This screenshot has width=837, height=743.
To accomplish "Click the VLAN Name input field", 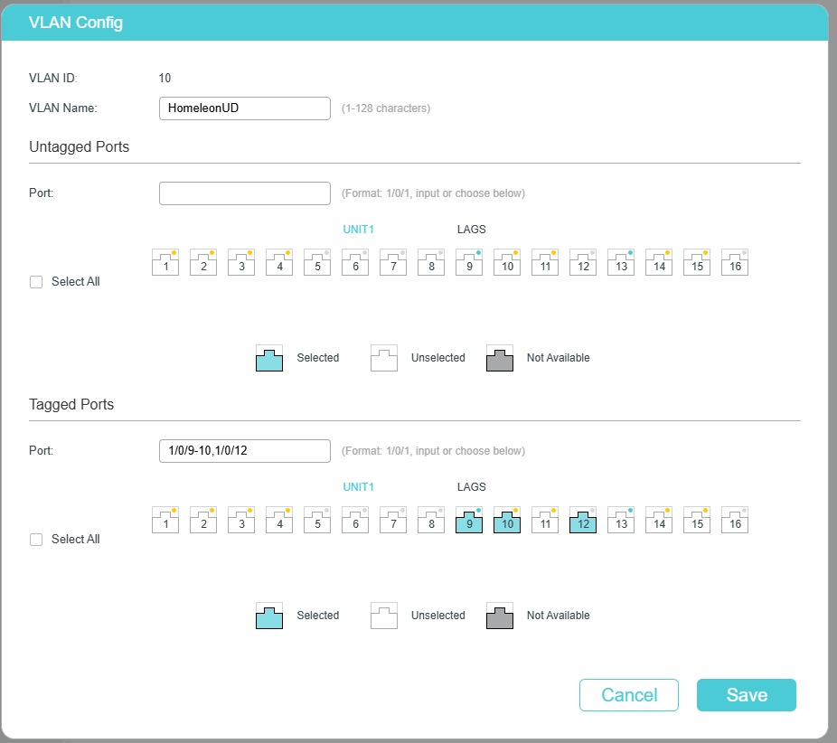I will [x=244, y=108].
